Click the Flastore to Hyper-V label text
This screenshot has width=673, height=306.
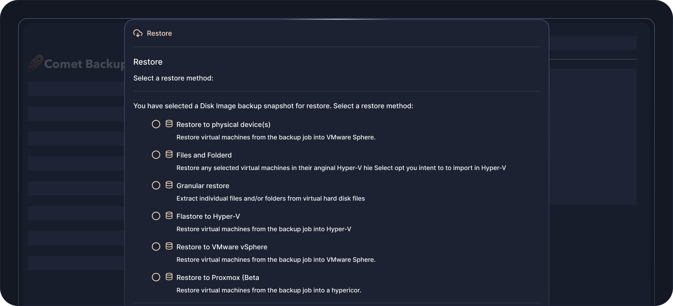(x=208, y=216)
